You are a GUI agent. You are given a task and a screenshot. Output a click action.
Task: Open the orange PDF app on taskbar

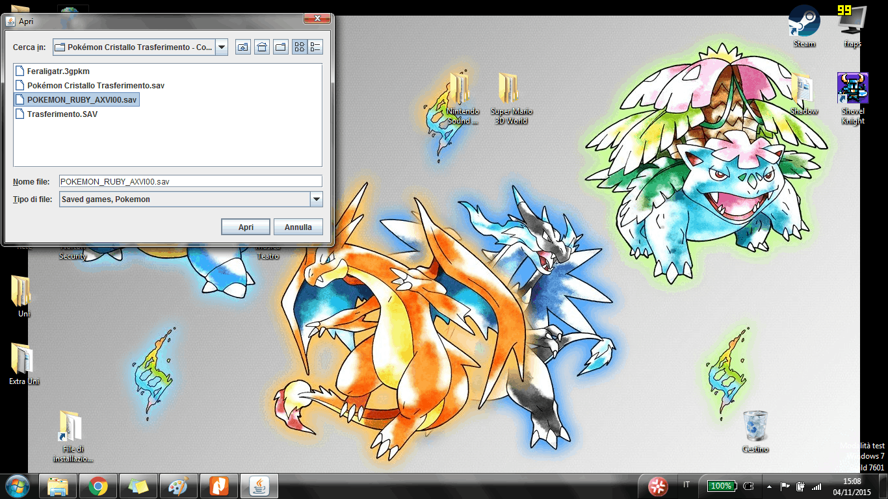[220, 486]
